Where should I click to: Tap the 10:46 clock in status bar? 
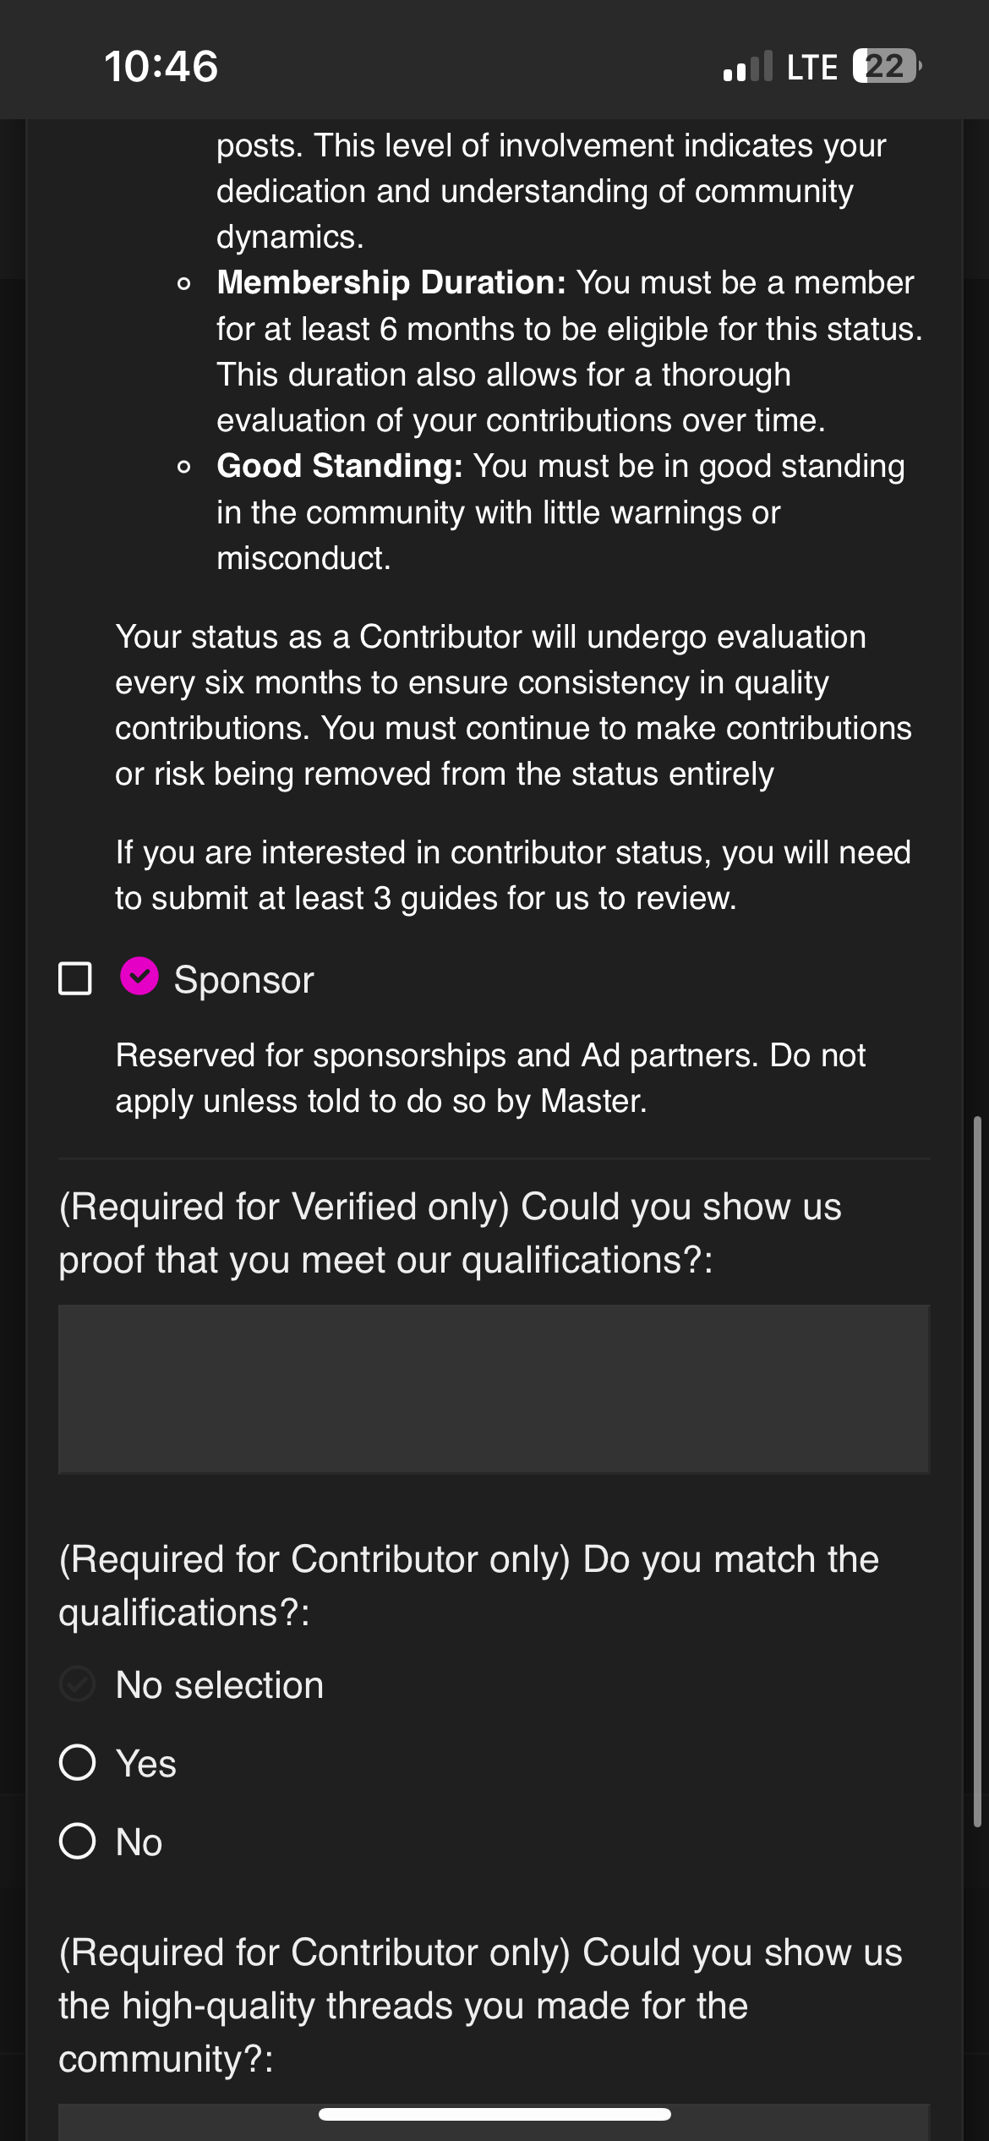tap(161, 66)
